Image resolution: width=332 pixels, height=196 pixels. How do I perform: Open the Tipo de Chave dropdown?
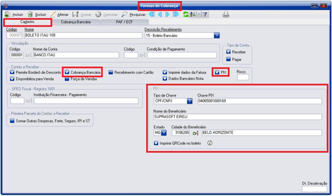coord(190,101)
